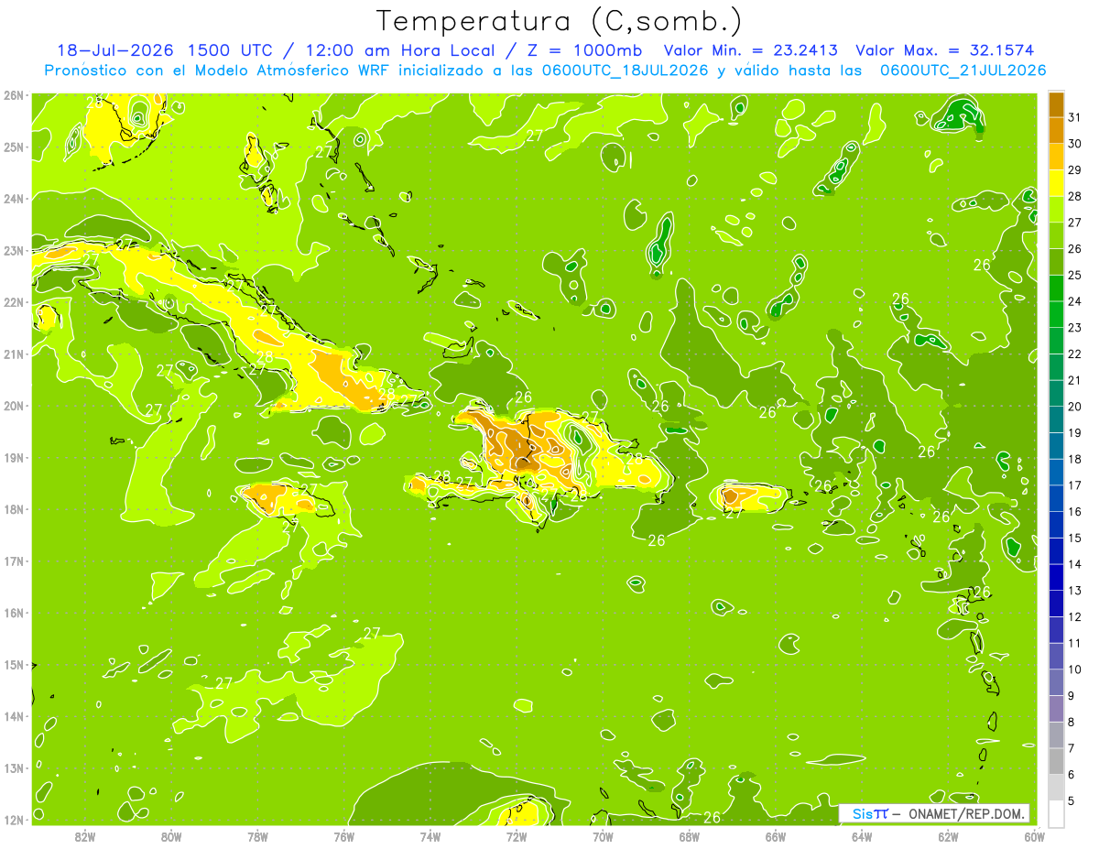Click 'Pronóstico con el Modelo Atmósferico WRF' text
The image size is (1099, 849).
click(215, 70)
